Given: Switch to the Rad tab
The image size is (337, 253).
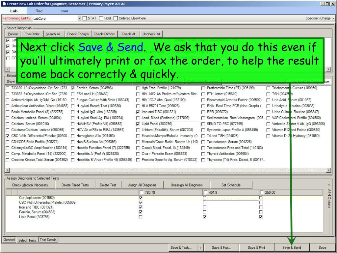Looking at the screenshot, I should [x=39, y=11].
